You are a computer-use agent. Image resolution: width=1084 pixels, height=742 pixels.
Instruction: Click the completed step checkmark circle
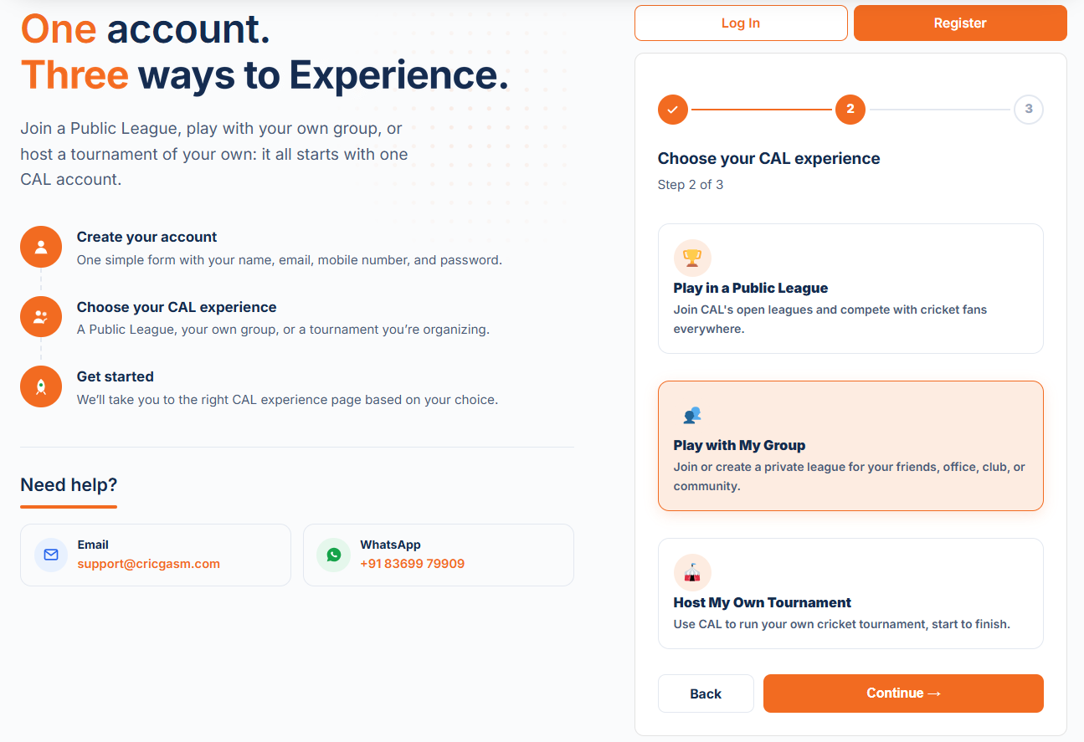(673, 110)
